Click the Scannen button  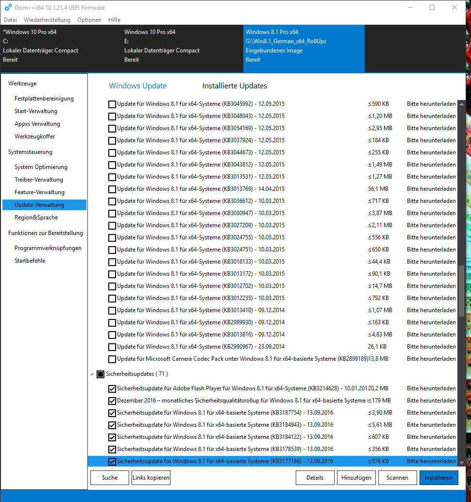[x=397, y=478]
